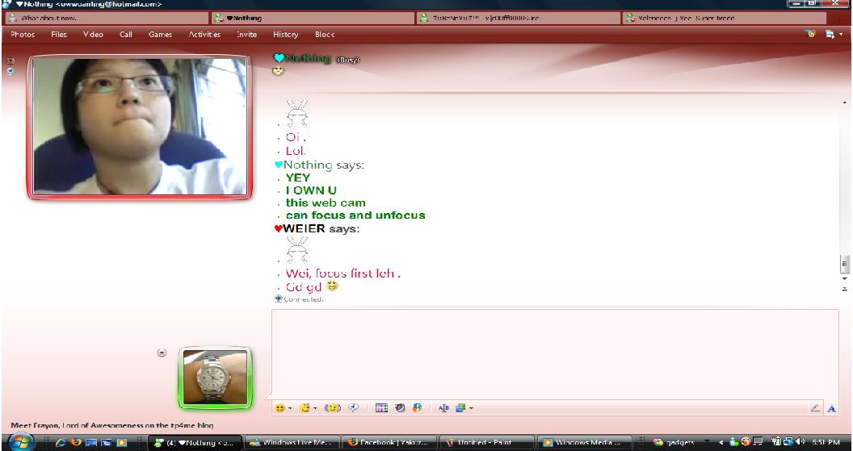Open the font settings Ab icon
Screen dimensions: 853x451
pos(443,408)
